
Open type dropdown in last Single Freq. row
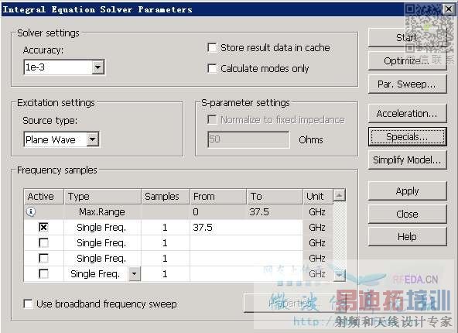coord(135,274)
